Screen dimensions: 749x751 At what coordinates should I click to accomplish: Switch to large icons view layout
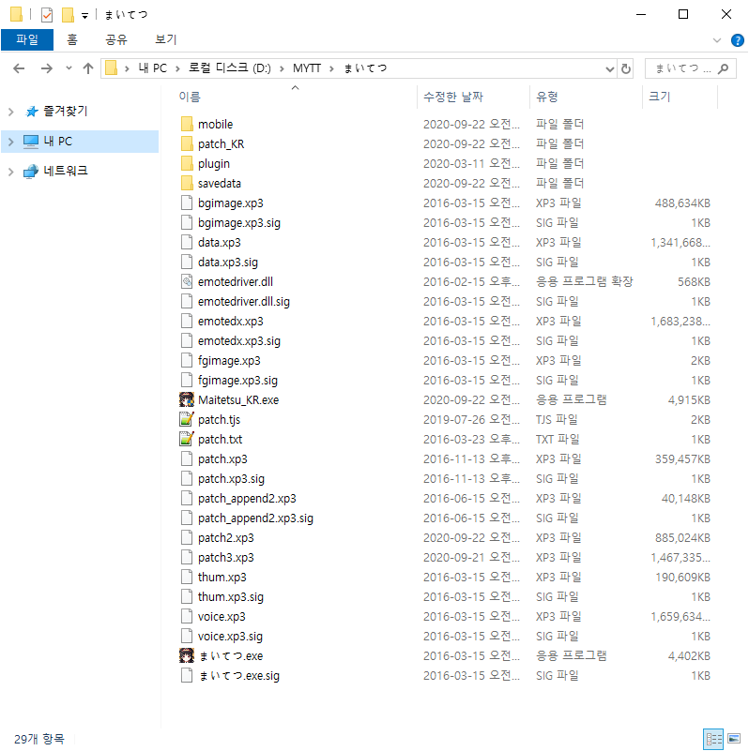734,739
